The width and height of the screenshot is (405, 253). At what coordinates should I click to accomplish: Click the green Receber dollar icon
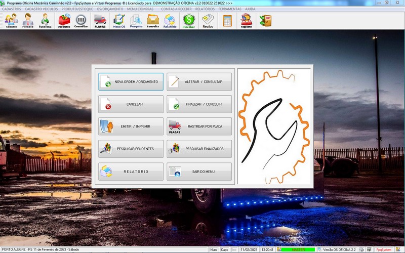coord(189,21)
